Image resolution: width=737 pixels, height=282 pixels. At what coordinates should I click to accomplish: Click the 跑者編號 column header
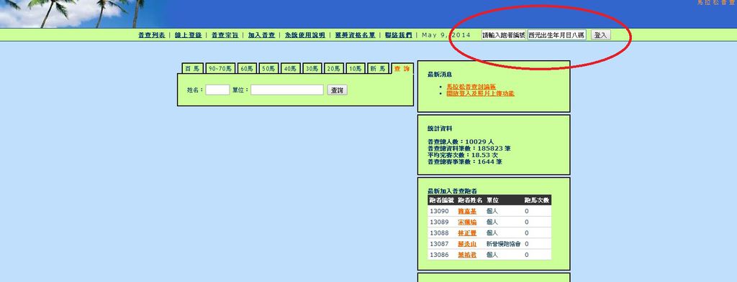(442, 200)
